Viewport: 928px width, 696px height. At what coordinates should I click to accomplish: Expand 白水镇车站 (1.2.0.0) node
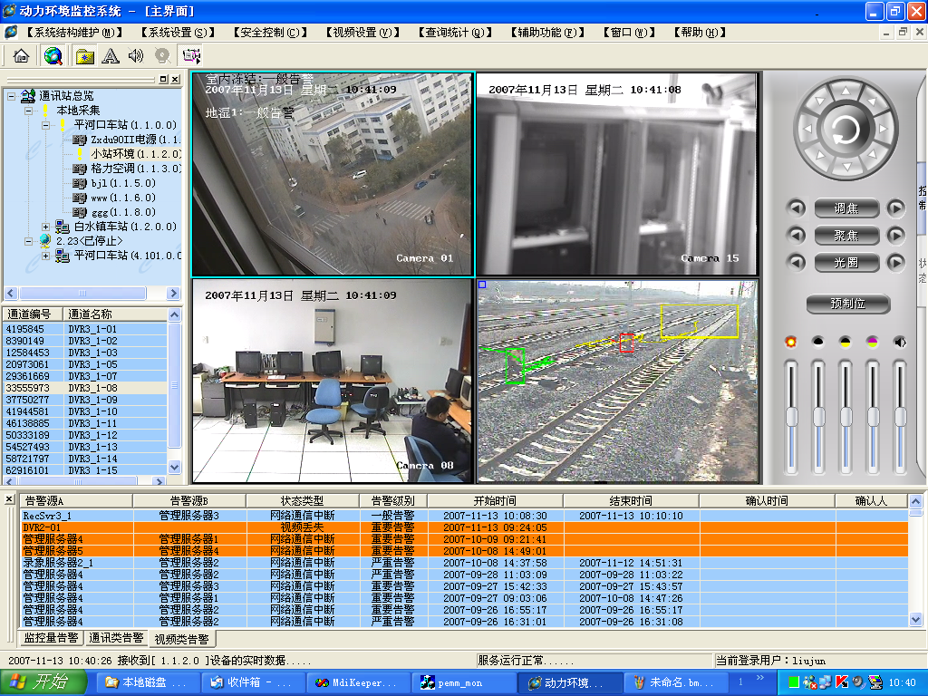click(x=45, y=227)
